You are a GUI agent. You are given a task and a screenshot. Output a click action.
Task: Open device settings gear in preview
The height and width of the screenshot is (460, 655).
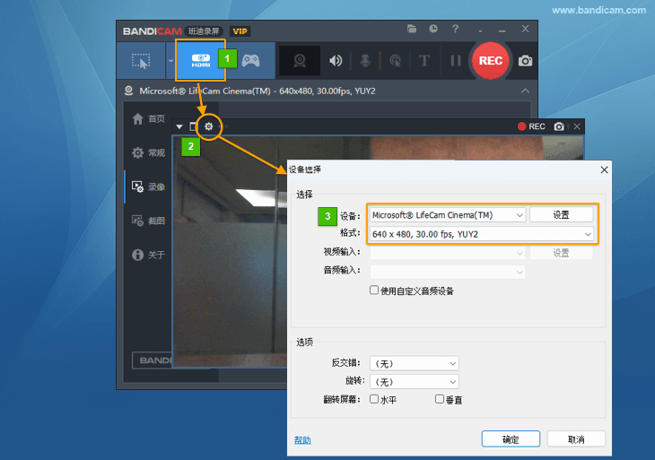pos(209,126)
